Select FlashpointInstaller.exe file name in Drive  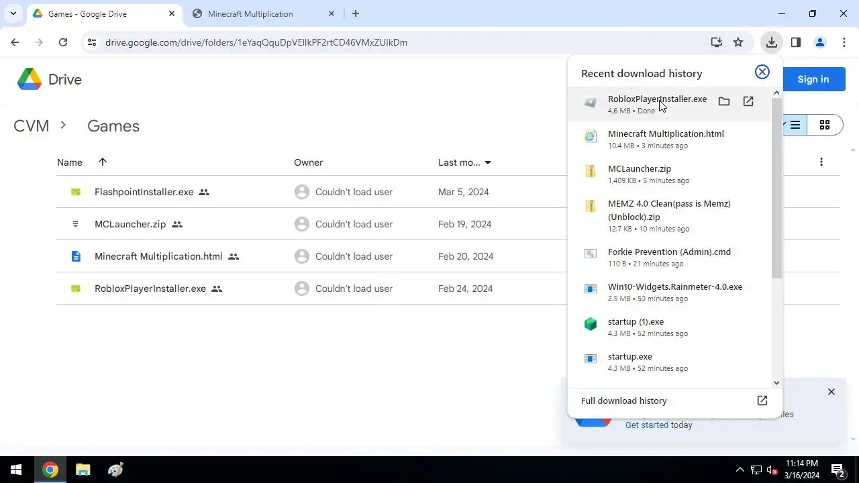click(144, 192)
